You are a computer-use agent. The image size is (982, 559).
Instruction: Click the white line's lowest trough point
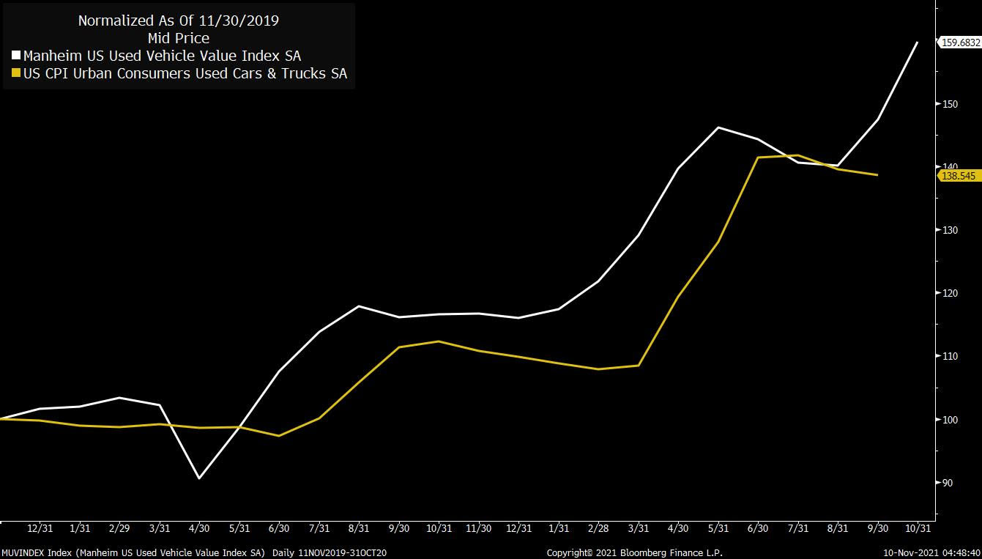click(199, 478)
